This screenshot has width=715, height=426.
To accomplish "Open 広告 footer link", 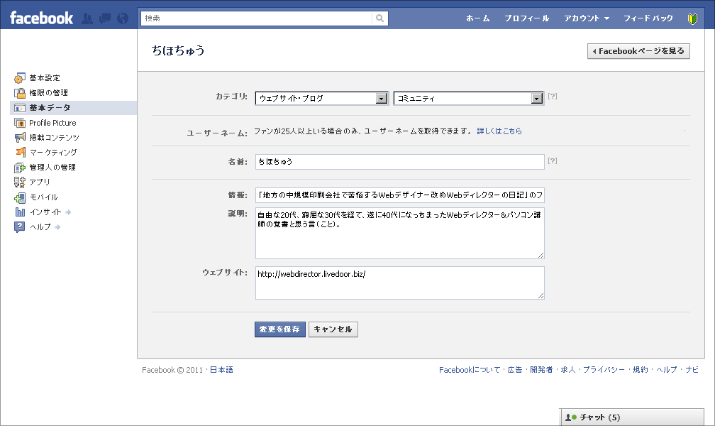I will tap(515, 370).
